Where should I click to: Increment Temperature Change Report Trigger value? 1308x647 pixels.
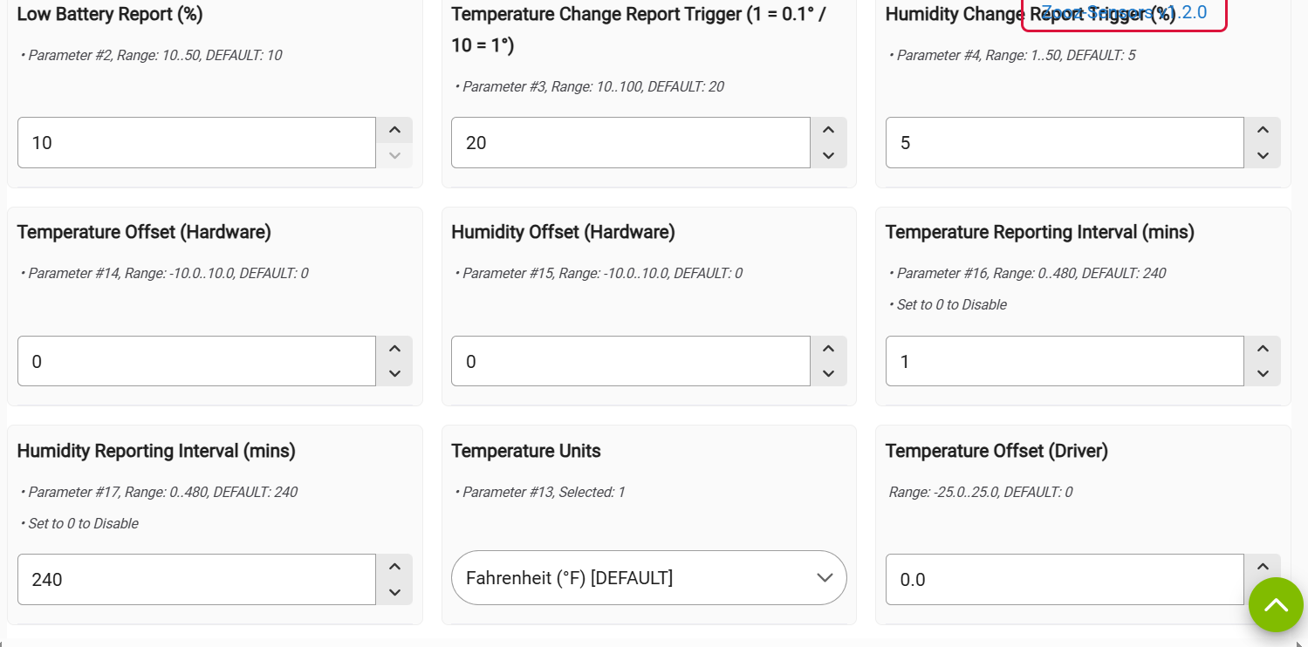point(828,131)
